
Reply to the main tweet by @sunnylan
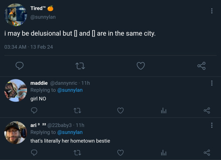pyautogui.click(x=20, y=66)
